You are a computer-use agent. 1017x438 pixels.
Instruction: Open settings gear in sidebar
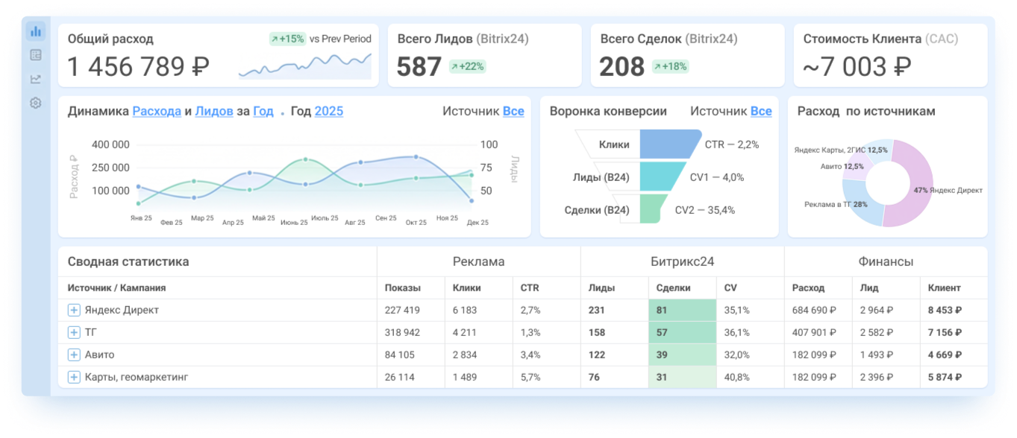pyautogui.click(x=36, y=103)
